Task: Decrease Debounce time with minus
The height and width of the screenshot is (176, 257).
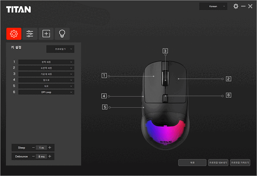Action: (x=33, y=156)
